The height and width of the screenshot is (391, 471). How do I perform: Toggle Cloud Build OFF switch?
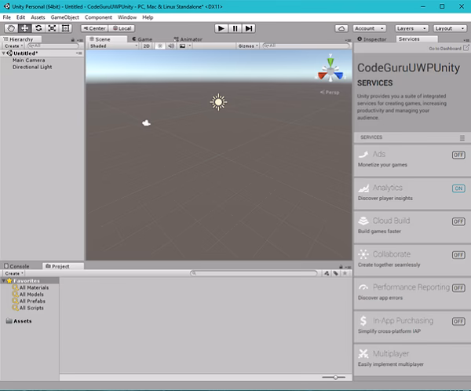click(458, 221)
